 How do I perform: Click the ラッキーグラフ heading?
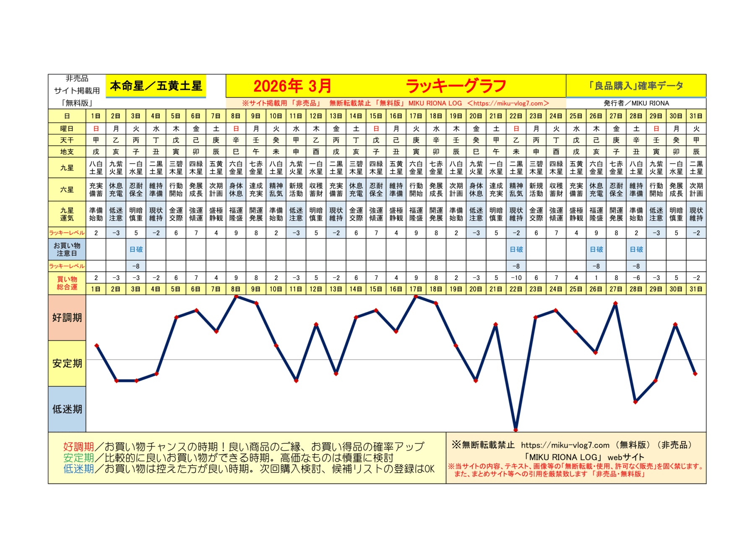[456, 86]
